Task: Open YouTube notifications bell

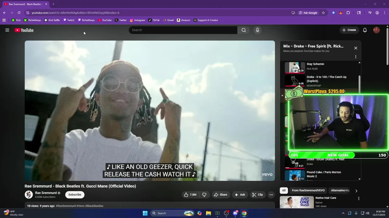Action: pyautogui.click(x=365, y=30)
